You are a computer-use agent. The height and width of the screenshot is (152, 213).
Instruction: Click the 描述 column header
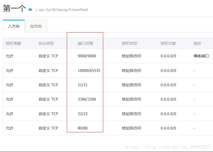tap(197, 44)
